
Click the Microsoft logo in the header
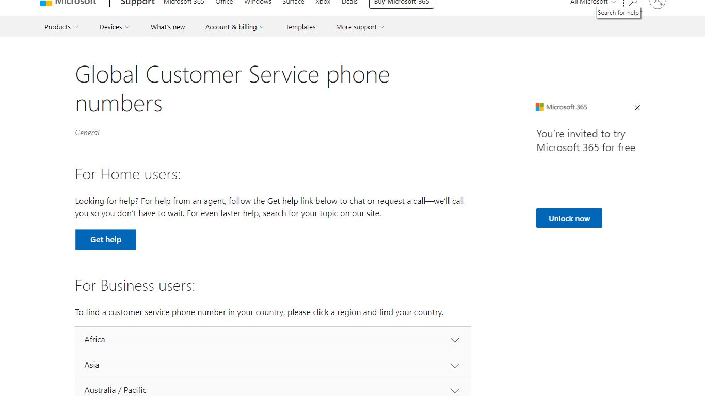pyautogui.click(x=68, y=3)
